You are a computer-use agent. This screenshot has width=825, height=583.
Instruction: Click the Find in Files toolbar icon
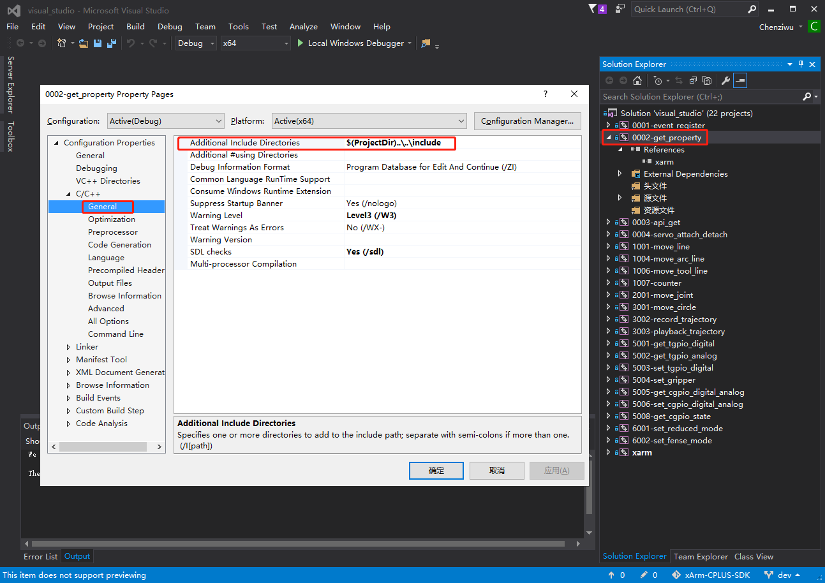426,43
